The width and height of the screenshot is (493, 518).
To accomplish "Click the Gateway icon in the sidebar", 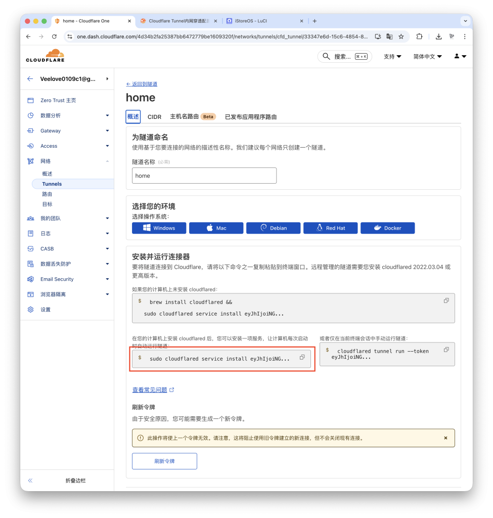I will 30,131.
